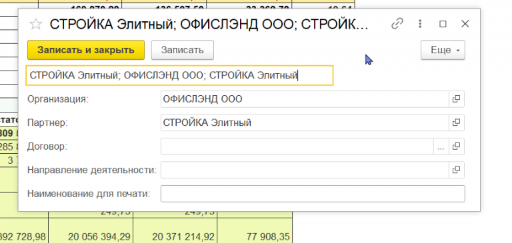Select the background cell with 77 908,35
Image resolution: width=512 pixels, height=243 pixels.
pos(255,230)
